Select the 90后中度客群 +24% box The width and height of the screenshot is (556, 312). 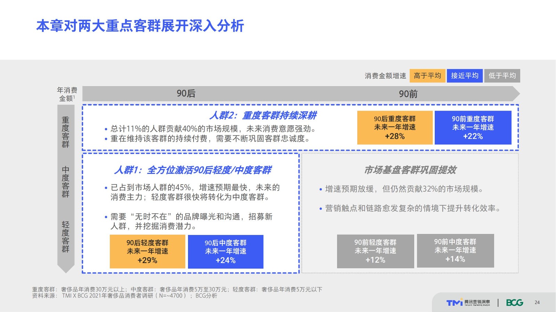tap(226, 252)
